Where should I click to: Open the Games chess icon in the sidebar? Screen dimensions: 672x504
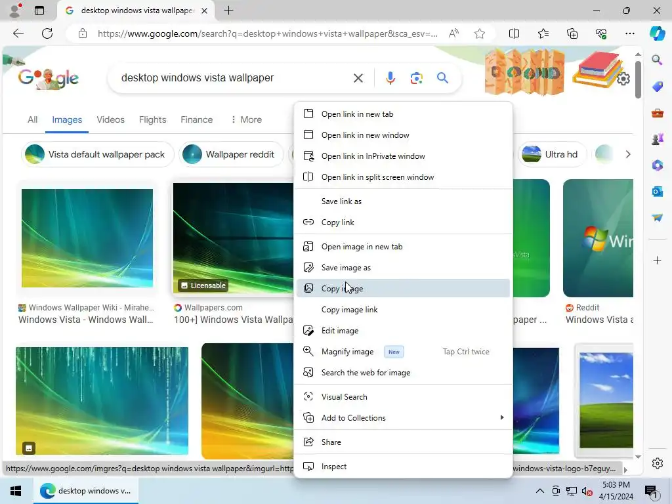tap(657, 139)
